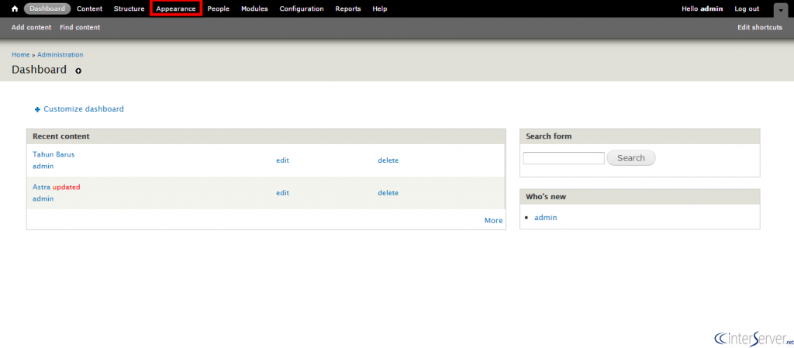Open the Content menu
This screenshot has height=348, width=794.
click(90, 9)
